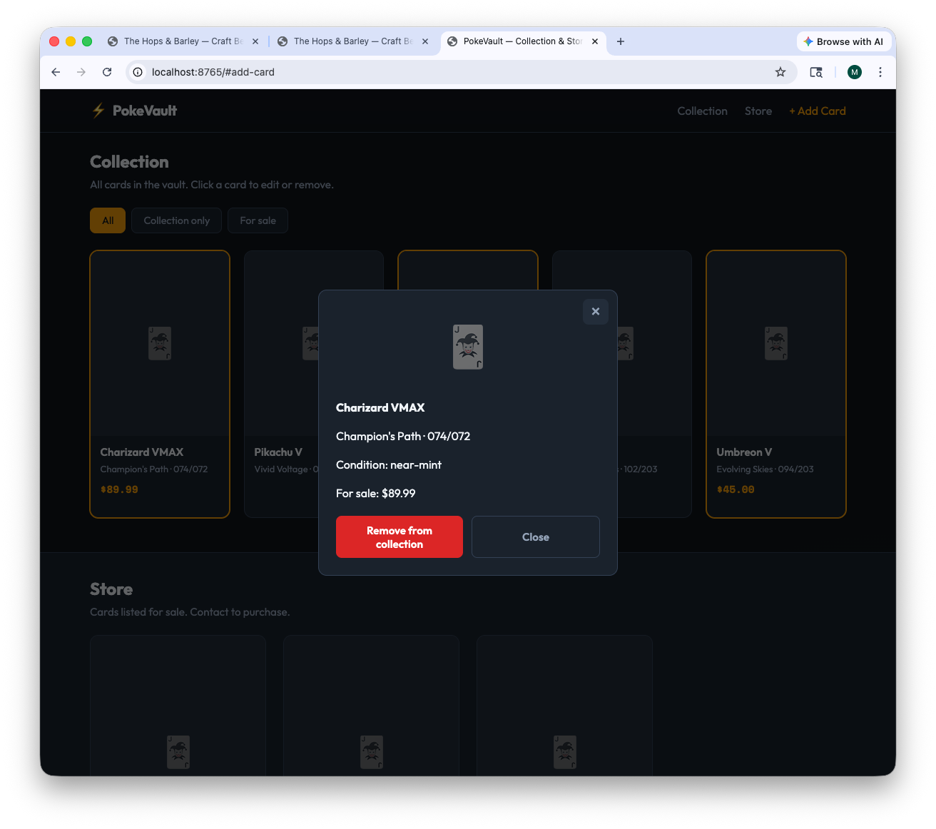Bookmark this page via the star icon
Viewport: 936px width, 829px height.
[x=780, y=72]
